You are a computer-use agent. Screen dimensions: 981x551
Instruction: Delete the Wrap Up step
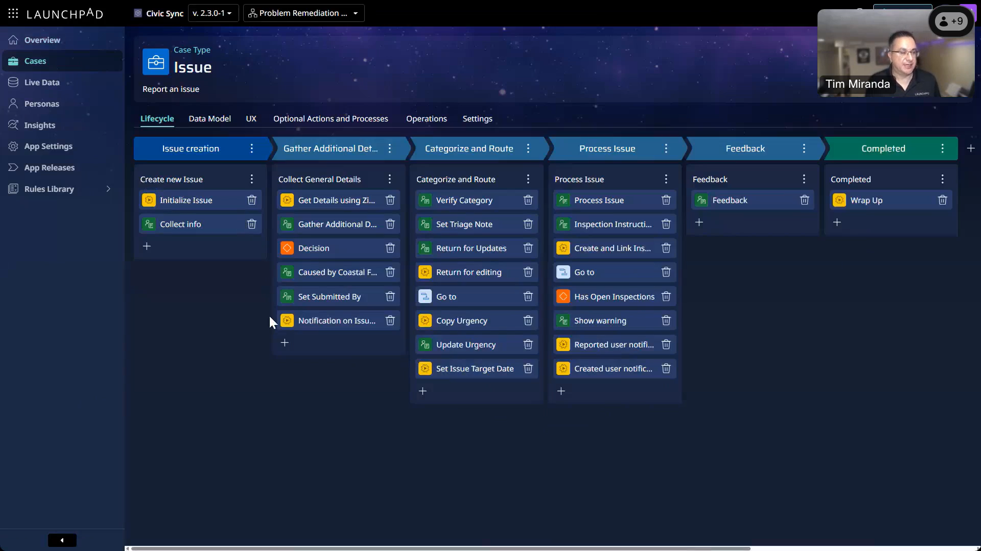(942, 200)
